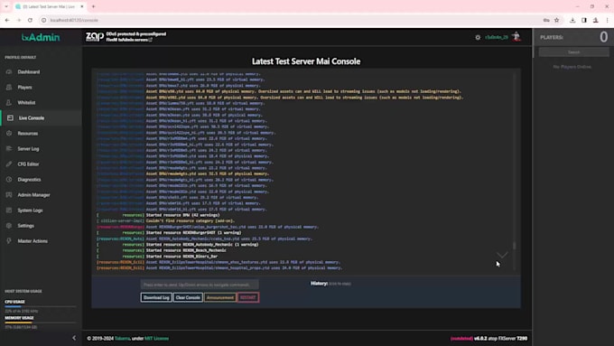This screenshot has width=614, height=346.
Task: Open a new browser tab
Action: pos(93,6)
